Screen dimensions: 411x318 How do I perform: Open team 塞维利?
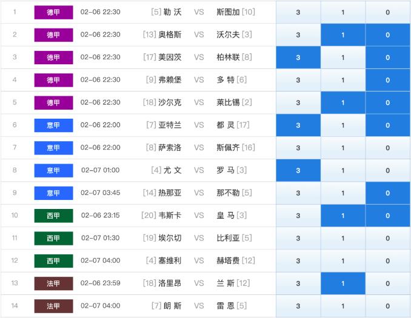[170, 260]
